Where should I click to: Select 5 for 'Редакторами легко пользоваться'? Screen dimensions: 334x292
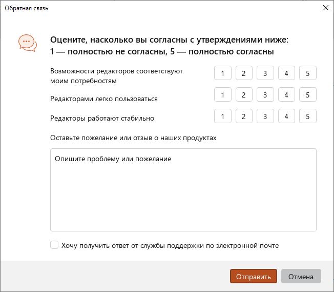[308, 94]
